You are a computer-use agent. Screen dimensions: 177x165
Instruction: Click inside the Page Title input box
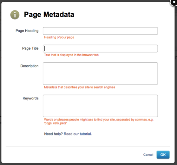point(100,49)
